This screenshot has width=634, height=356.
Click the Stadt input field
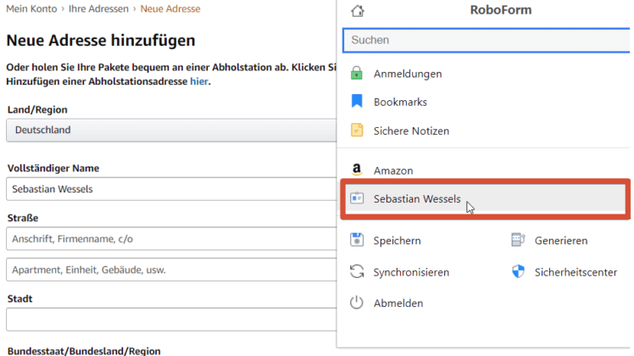tap(171, 320)
